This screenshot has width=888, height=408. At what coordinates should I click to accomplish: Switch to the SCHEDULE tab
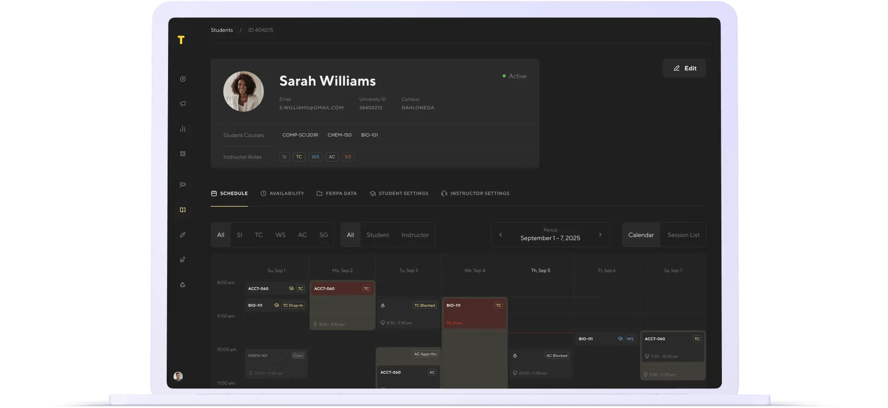point(229,193)
